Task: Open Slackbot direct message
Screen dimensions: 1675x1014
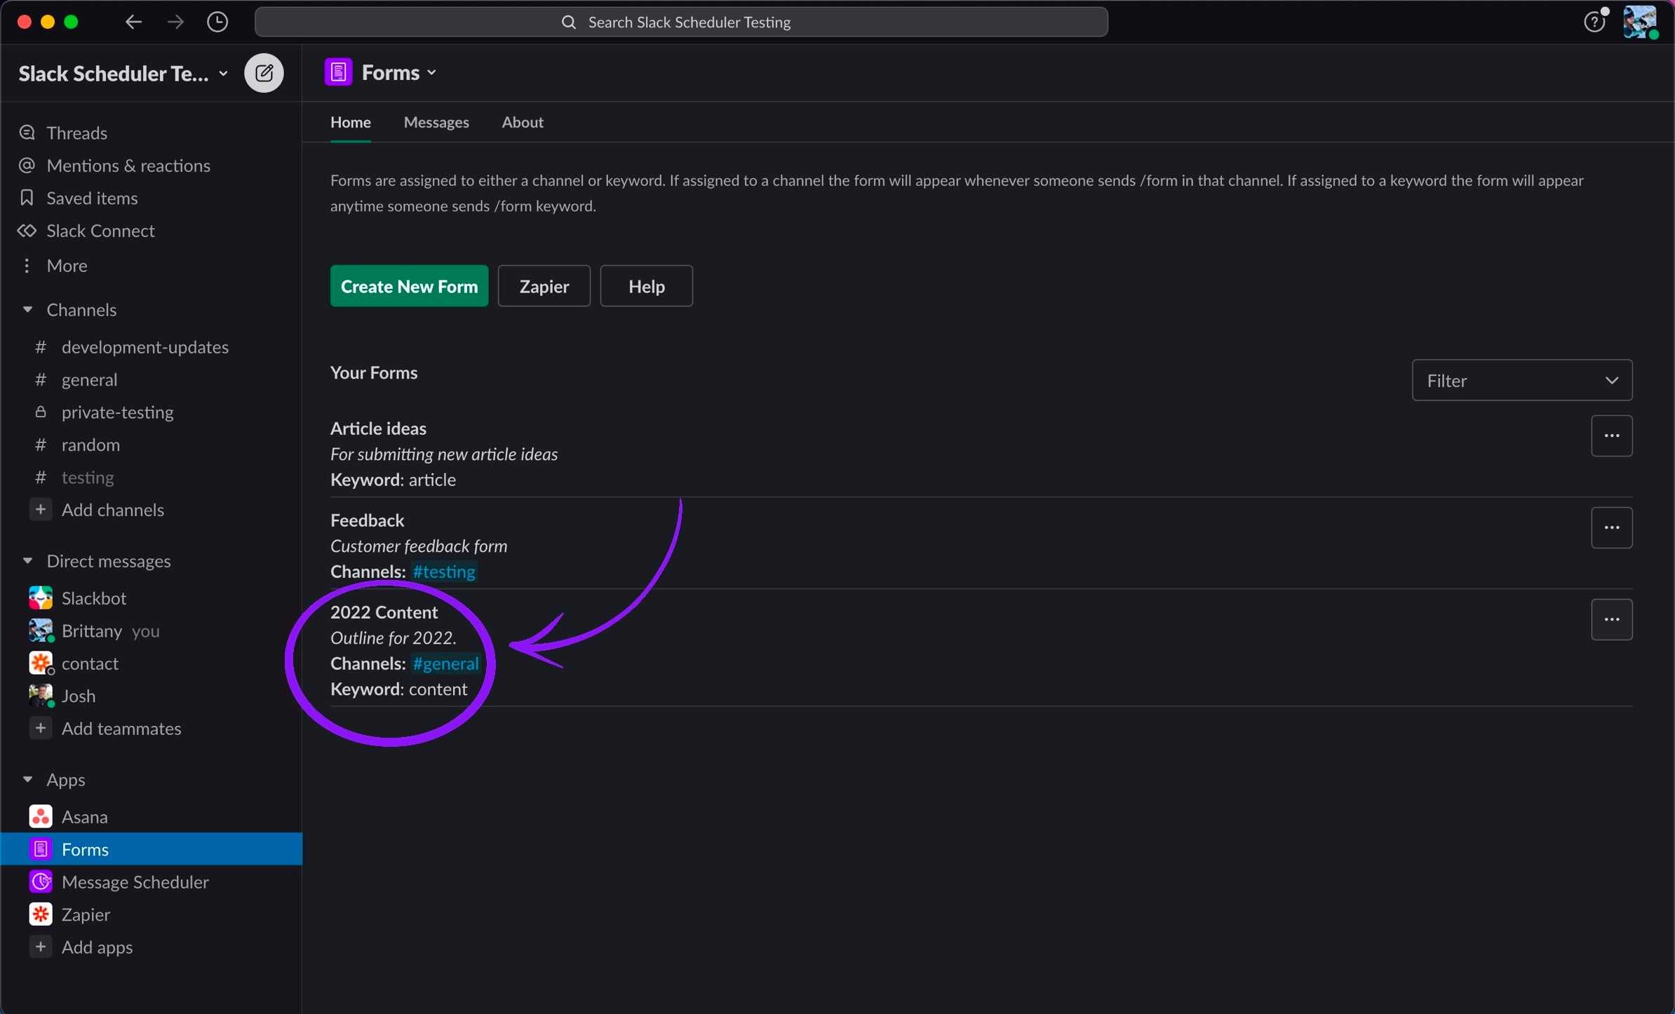Action: (93, 598)
